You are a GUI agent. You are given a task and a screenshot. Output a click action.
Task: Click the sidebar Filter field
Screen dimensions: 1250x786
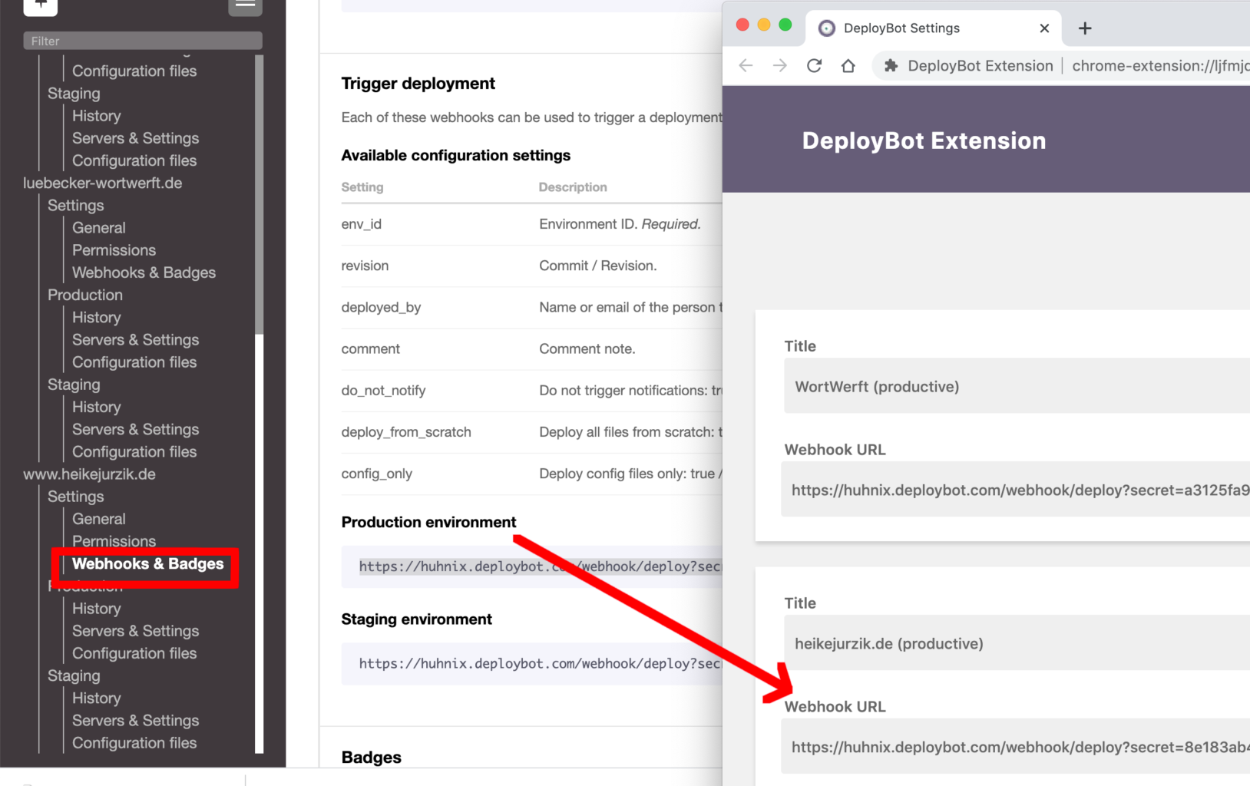tap(143, 41)
